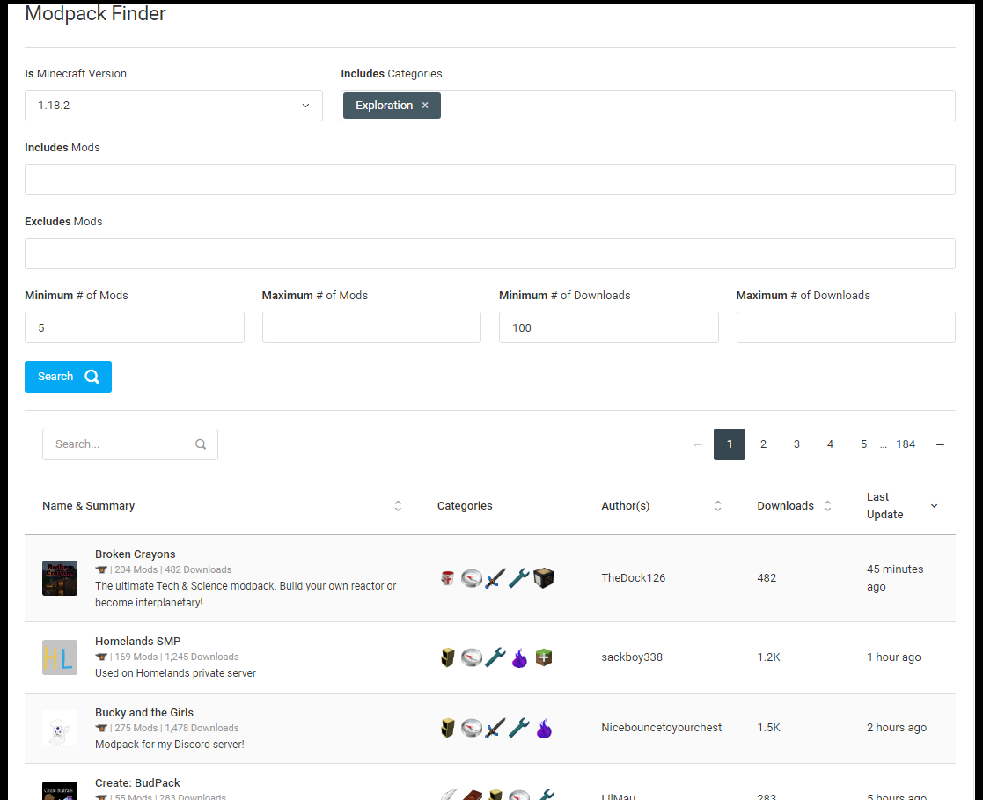Click the purple flame icon in Homelands SMP row
The image size is (983, 800).
(x=519, y=657)
